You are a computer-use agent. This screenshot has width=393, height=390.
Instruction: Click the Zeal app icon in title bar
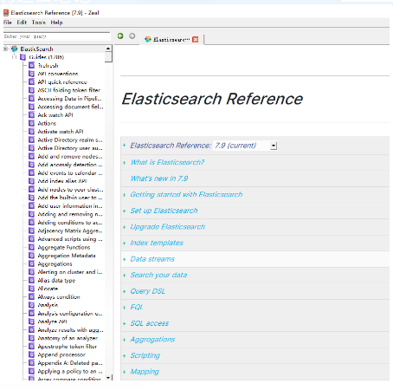click(x=6, y=12)
